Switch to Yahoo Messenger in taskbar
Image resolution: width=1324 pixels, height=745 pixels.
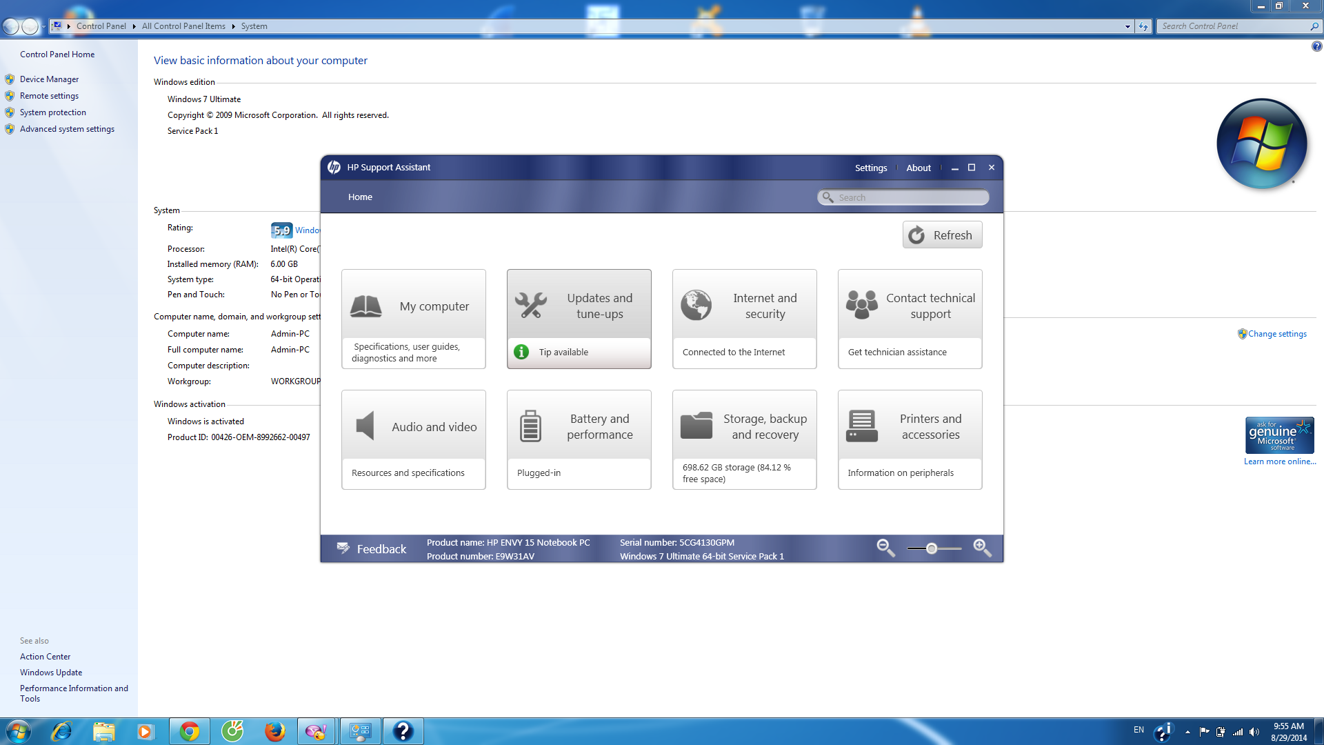(x=317, y=731)
